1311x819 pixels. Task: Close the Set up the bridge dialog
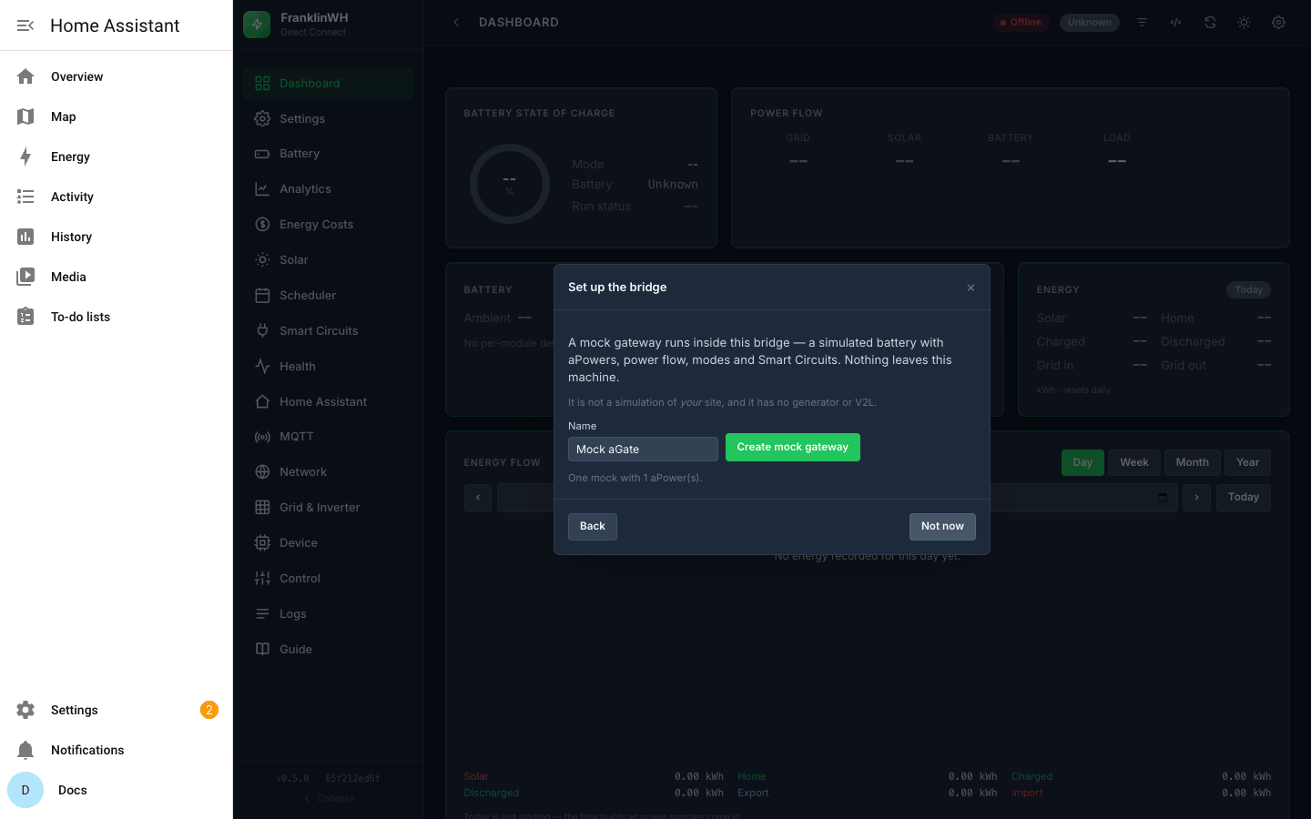[971, 288]
